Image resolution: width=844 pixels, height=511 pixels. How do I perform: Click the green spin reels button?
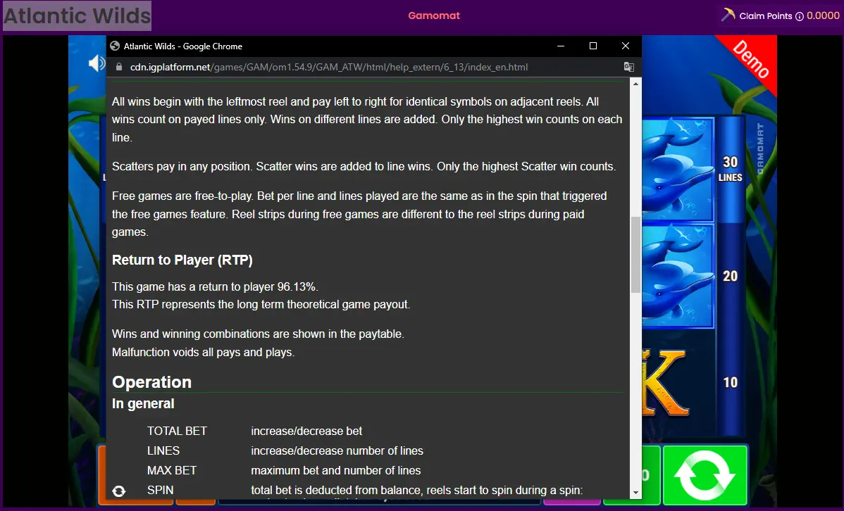click(705, 475)
